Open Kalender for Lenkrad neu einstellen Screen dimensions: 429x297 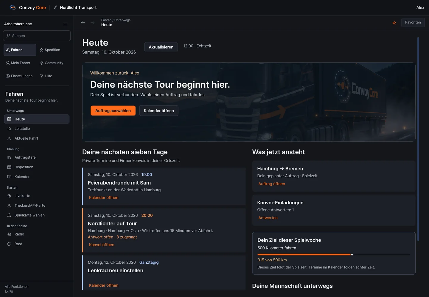pyautogui.click(x=104, y=285)
